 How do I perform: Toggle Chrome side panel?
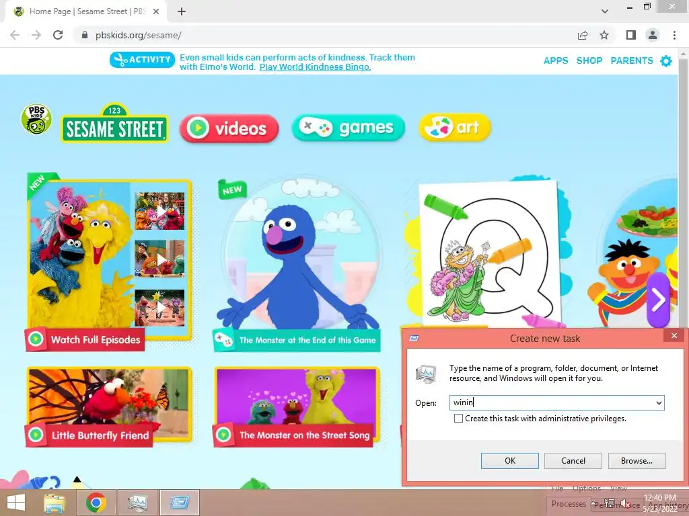[x=631, y=35]
